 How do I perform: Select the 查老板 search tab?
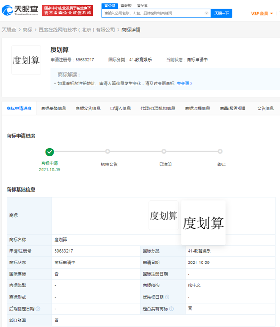125,6
